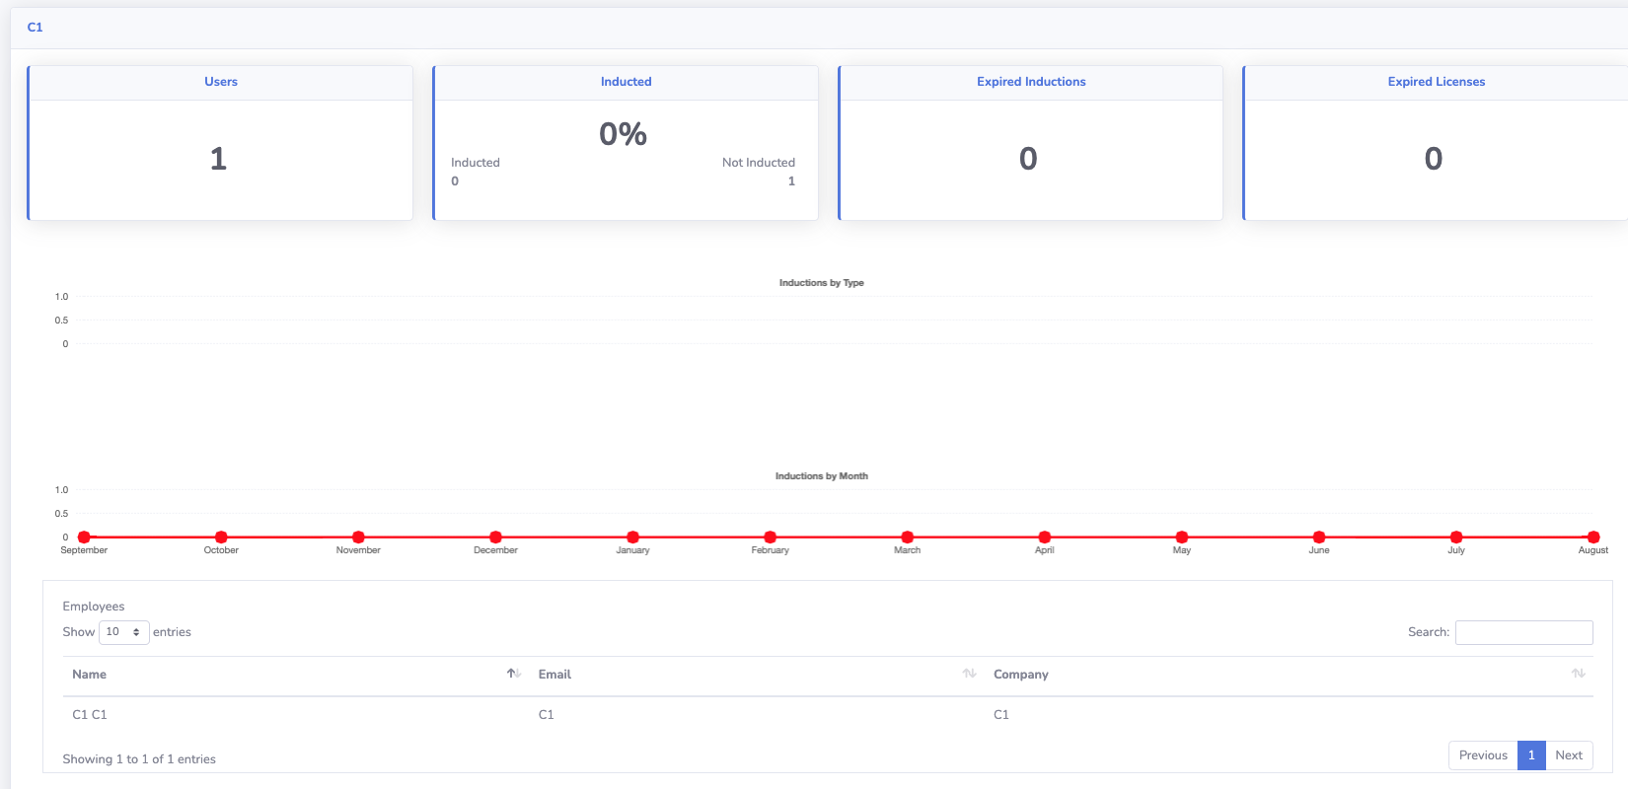Click the Inductions by Type chart title
The height and width of the screenshot is (789, 1628).
[821, 283]
